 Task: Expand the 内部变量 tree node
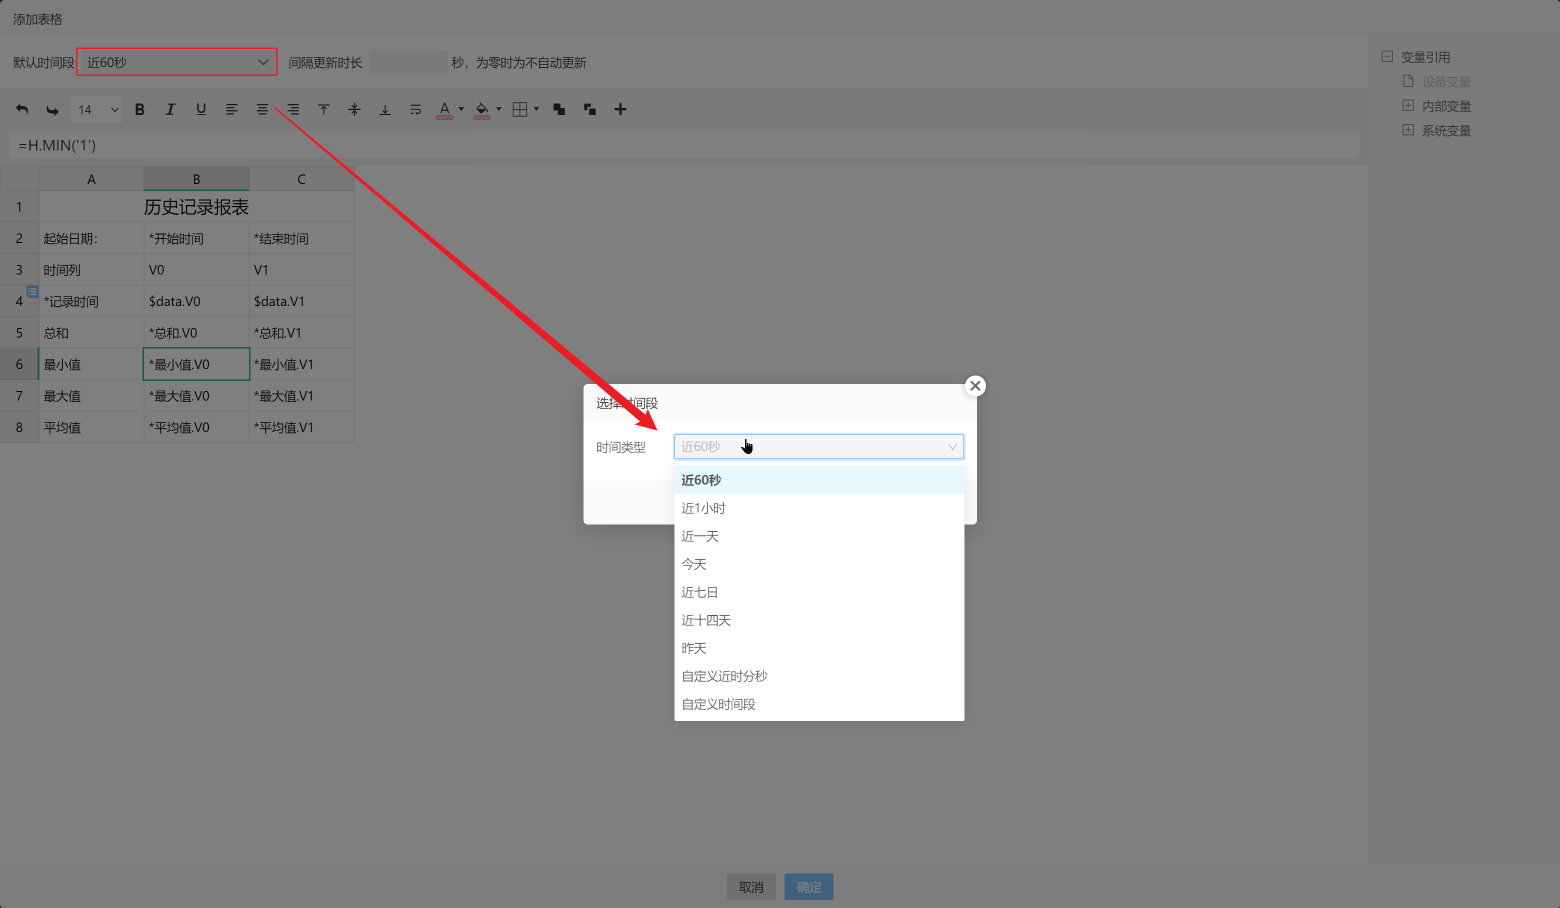[x=1408, y=105]
